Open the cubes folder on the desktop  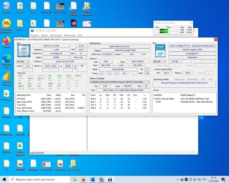(x=20, y=25)
